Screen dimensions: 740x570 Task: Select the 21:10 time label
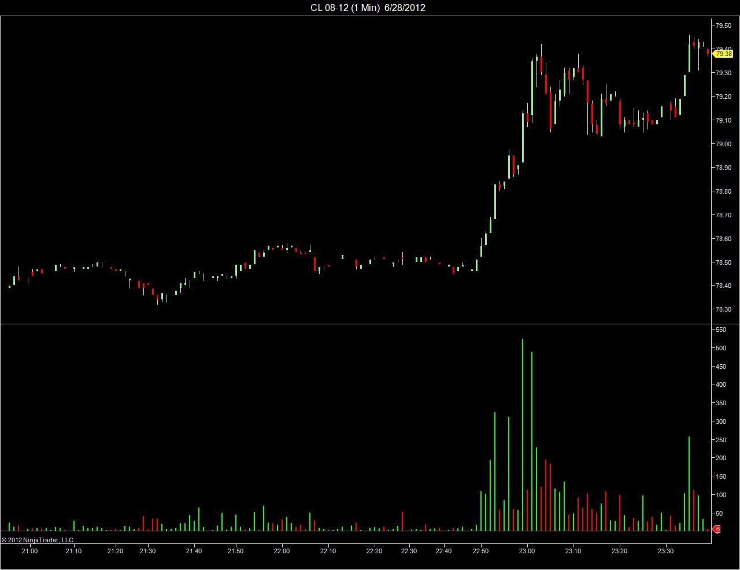[73, 551]
